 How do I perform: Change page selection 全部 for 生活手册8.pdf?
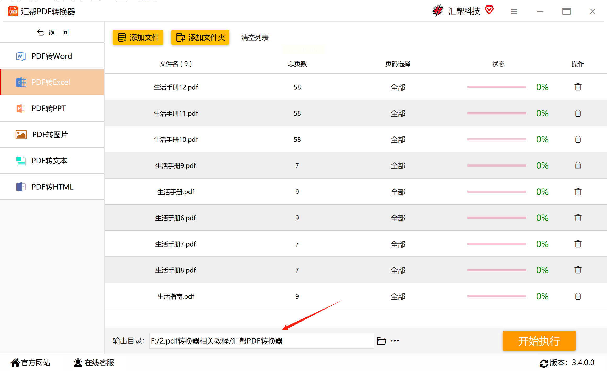tap(398, 270)
